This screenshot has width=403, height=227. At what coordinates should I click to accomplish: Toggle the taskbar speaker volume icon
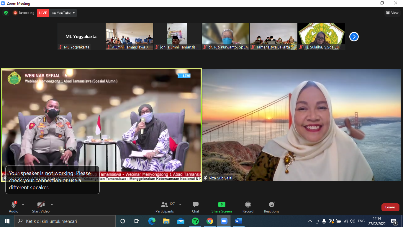tap(352, 221)
